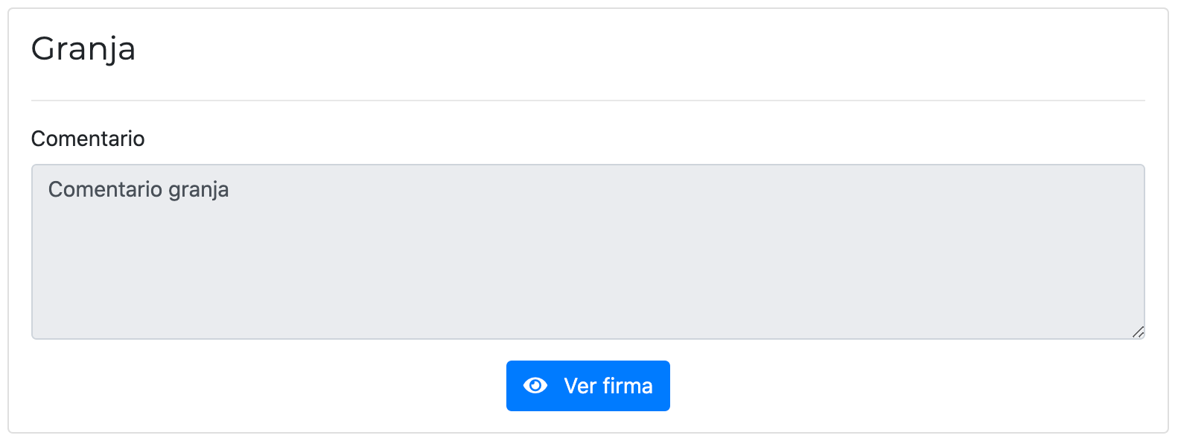Open the signature view with Ver firma
This screenshot has height=444, width=1178.
[588, 386]
